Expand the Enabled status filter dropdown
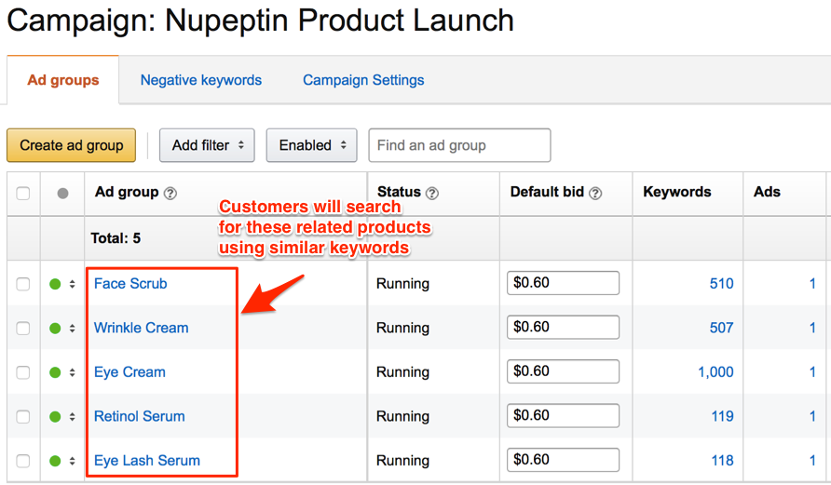The height and width of the screenshot is (485, 831). pos(311,145)
